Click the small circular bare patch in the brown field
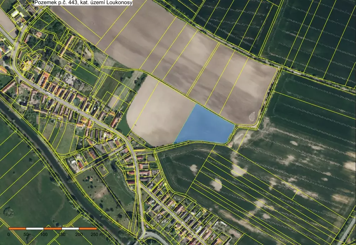This screenshot has width=356, height=245. coord(252,116)
